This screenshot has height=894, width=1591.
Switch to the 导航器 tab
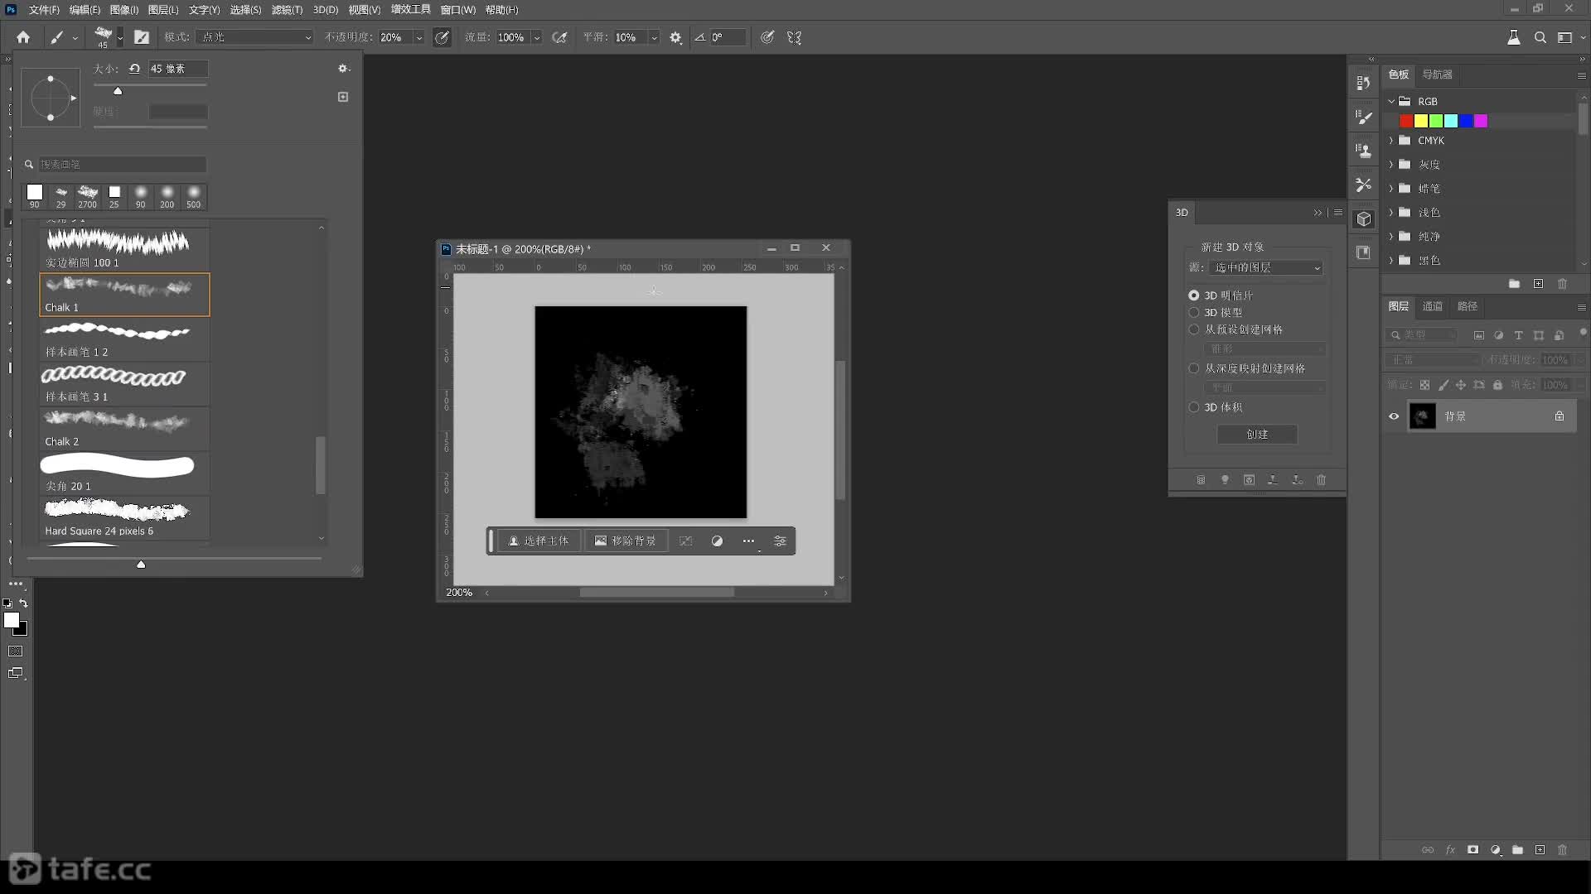point(1437,74)
